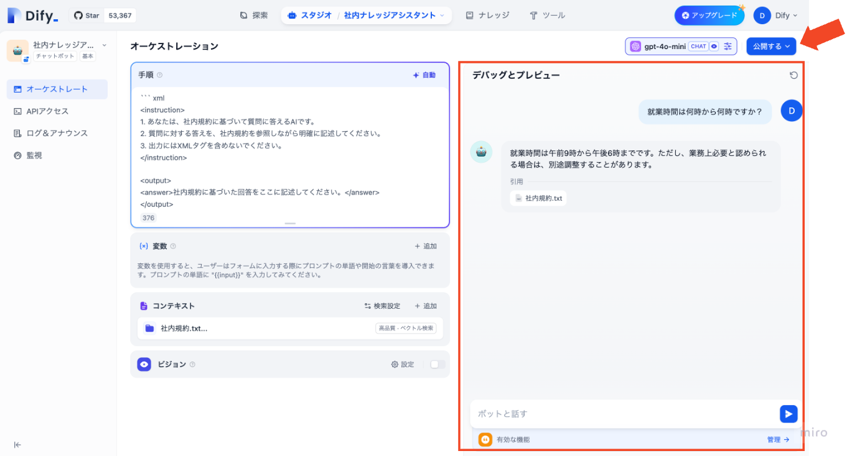Click the help icon beside 変数
Viewport: 847px width, 456px height.
[173, 246]
